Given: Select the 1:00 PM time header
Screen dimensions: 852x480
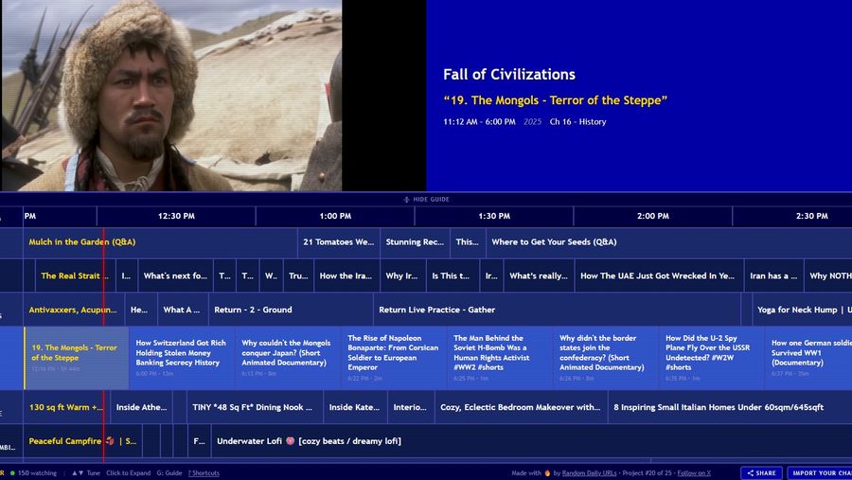Looking at the screenshot, I should (335, 216).
